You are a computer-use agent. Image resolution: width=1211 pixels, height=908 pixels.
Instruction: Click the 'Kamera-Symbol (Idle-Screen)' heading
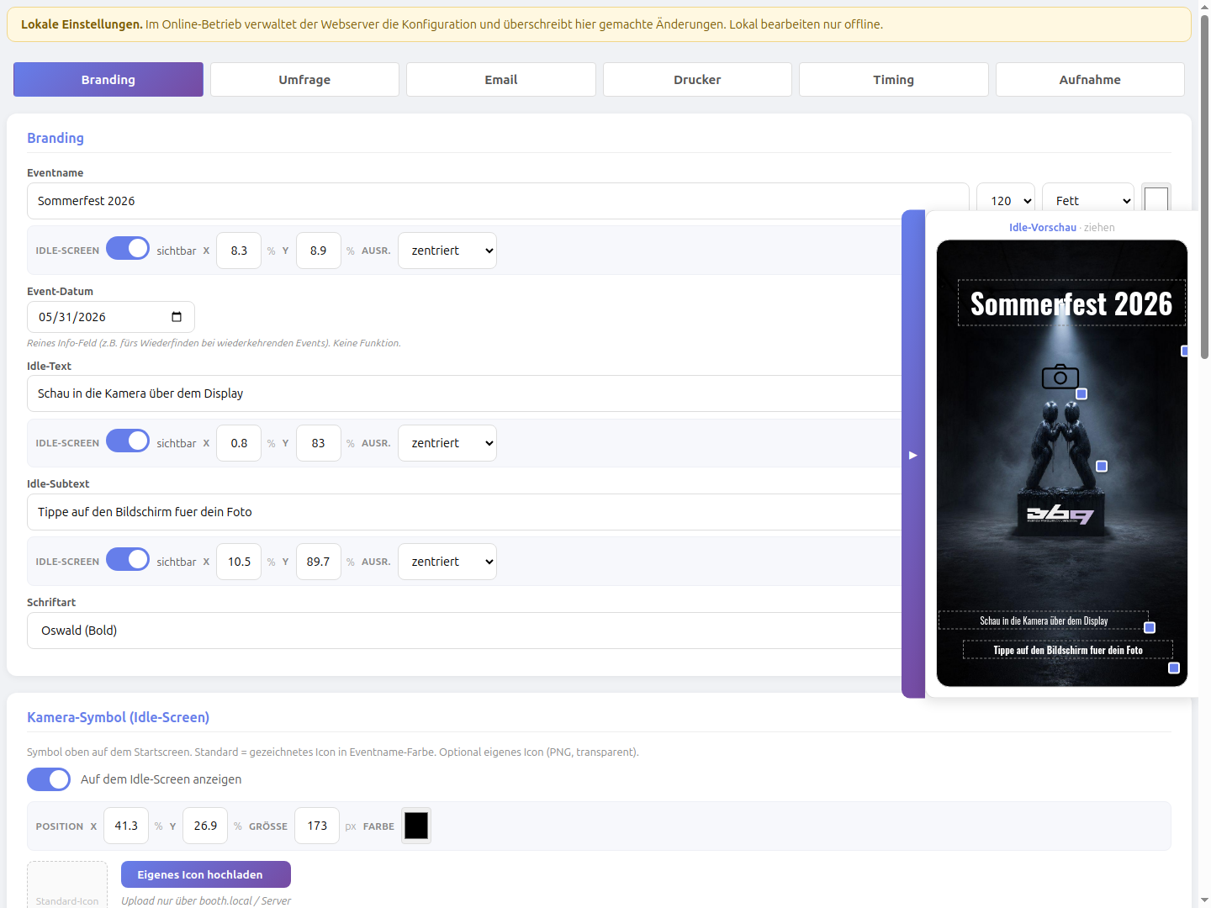tap(118, 717)
